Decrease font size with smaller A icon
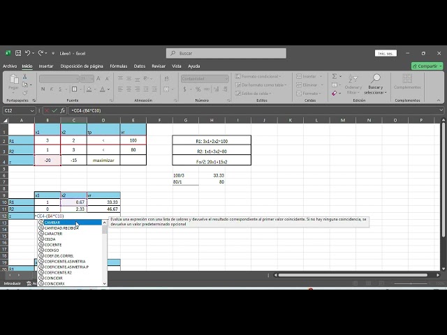Screen dimensions: 447x335 (107, 79)
